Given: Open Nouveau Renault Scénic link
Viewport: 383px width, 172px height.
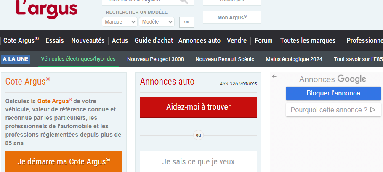Looking at the screenshot, I should click(225, 59).
